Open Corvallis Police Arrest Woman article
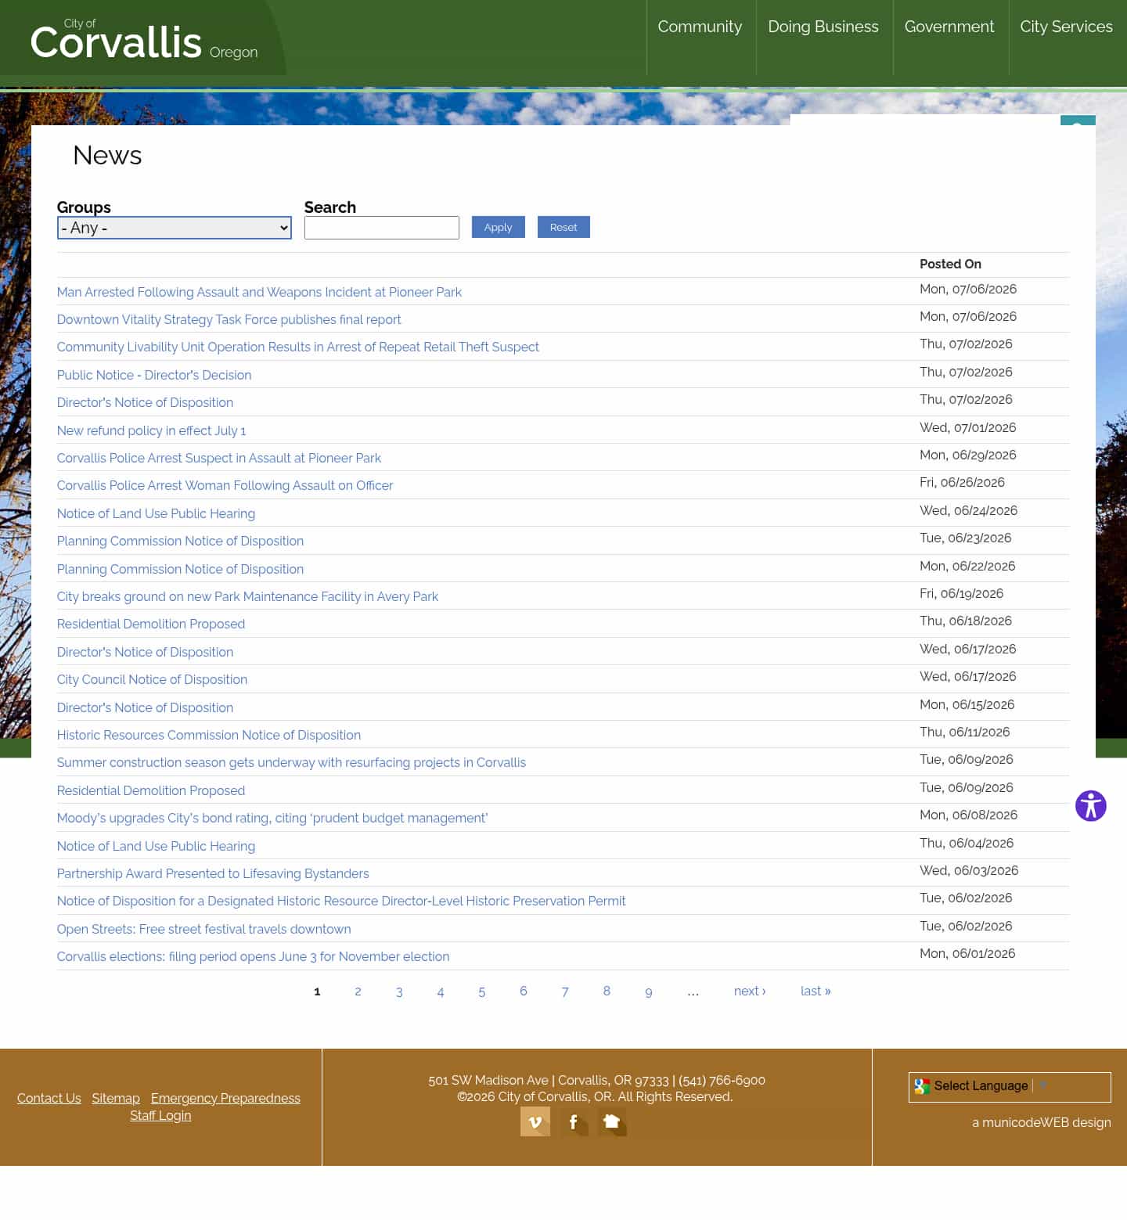 [x=225, y=485]
